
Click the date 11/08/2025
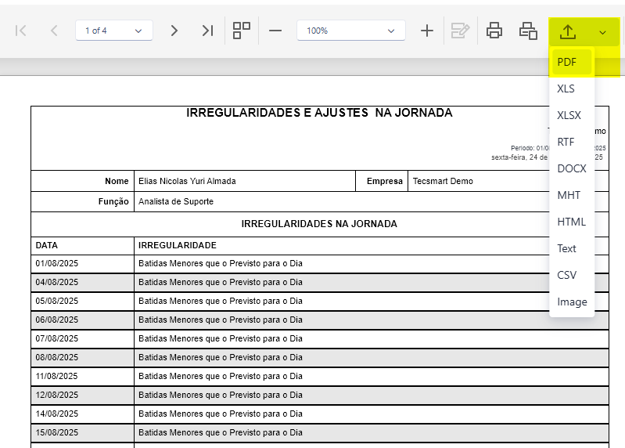(x=57, y=376)
